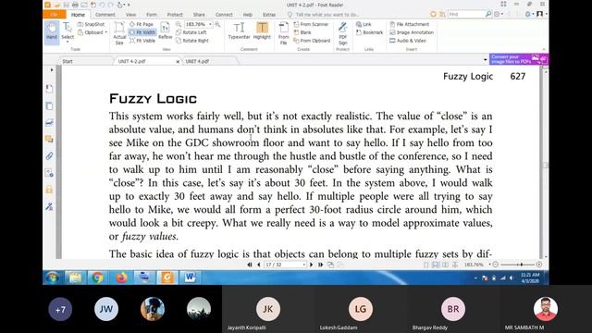Screen dimensions: 592x333
Task: Pick the Typewriter comment tool
Action: coord(239,31)
